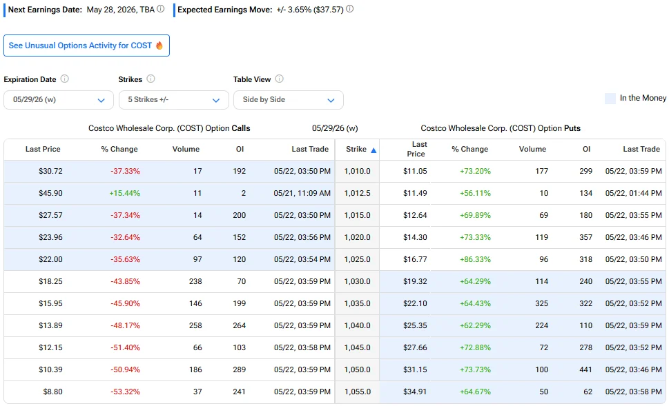Open info tooltip next to Strikes label

pyautogui.click(x=151, y=79)
